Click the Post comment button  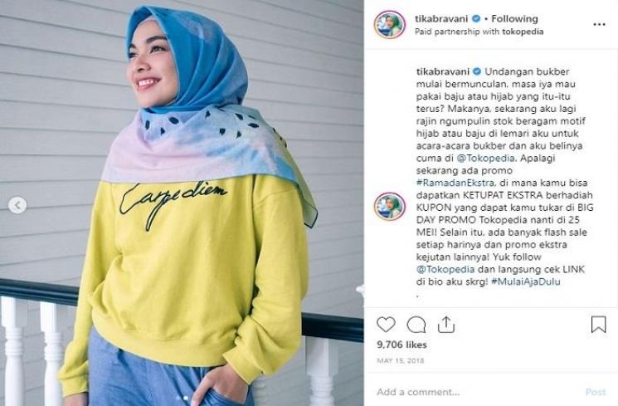point(596,392)
